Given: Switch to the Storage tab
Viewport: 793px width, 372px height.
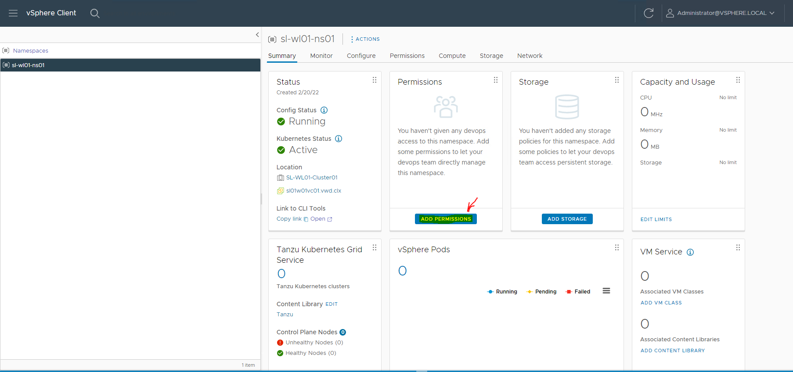Looking at the screenshot, I should click(x=491, y=56).
